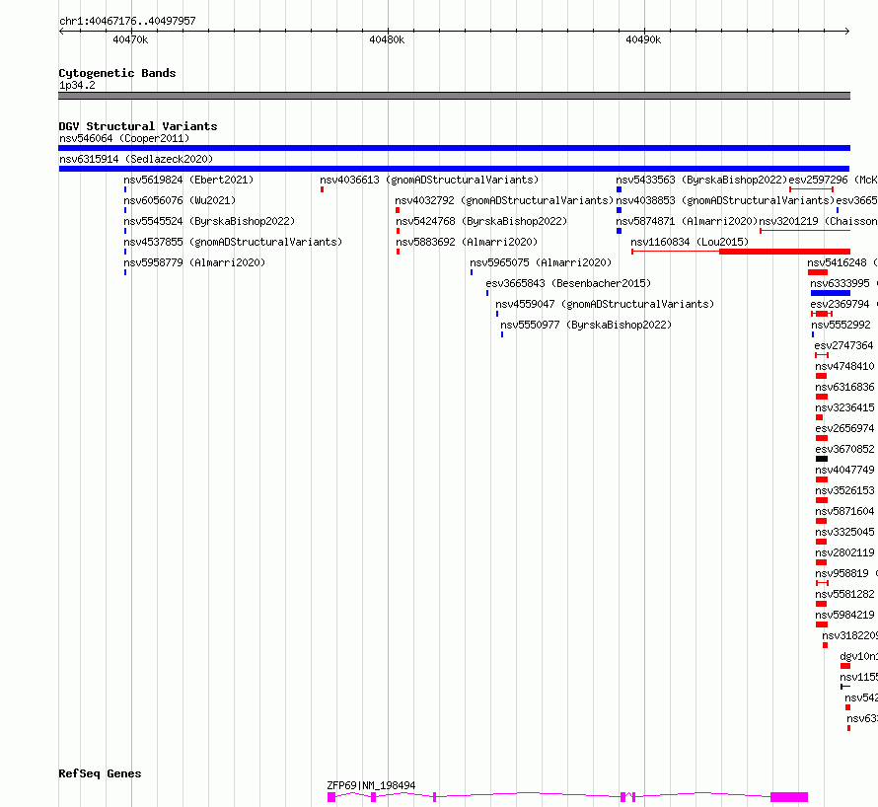The image size is (878, 807).
Task: Click the thick red nsv1160834 variant bar
Action: [x=784, y=252]
